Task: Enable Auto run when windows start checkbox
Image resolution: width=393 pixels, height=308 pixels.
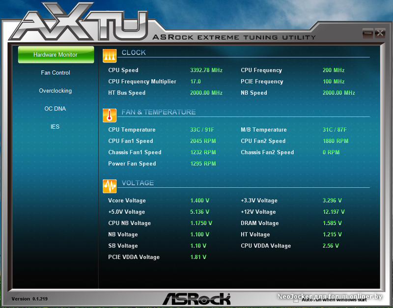Action: pyautogui.click(x=296, y=300)
